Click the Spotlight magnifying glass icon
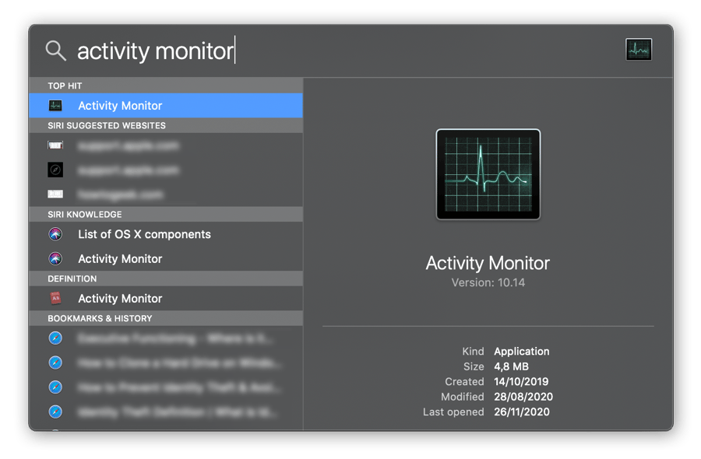701x459 pixels. click(55, 51)
